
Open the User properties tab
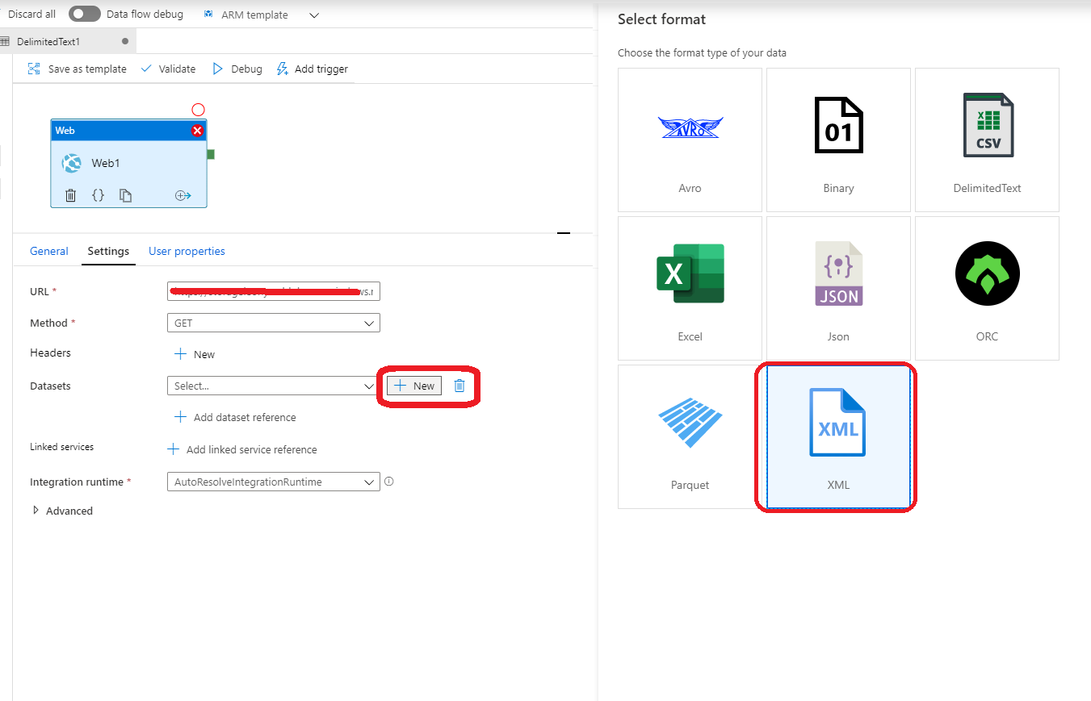187,251
